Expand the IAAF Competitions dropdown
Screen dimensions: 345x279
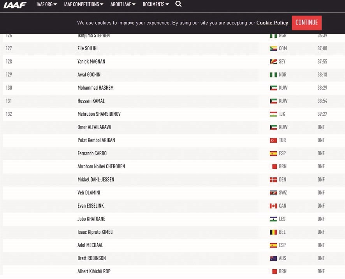(84, 4)
